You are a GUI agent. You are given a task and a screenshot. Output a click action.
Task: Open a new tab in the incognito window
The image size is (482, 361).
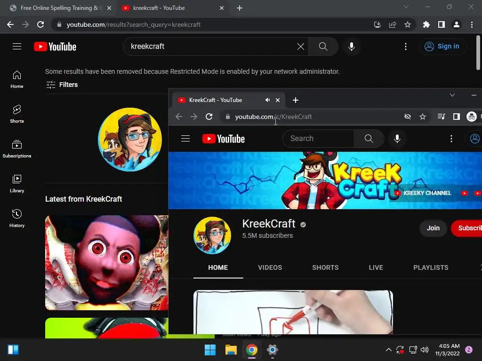coord(296,100)
